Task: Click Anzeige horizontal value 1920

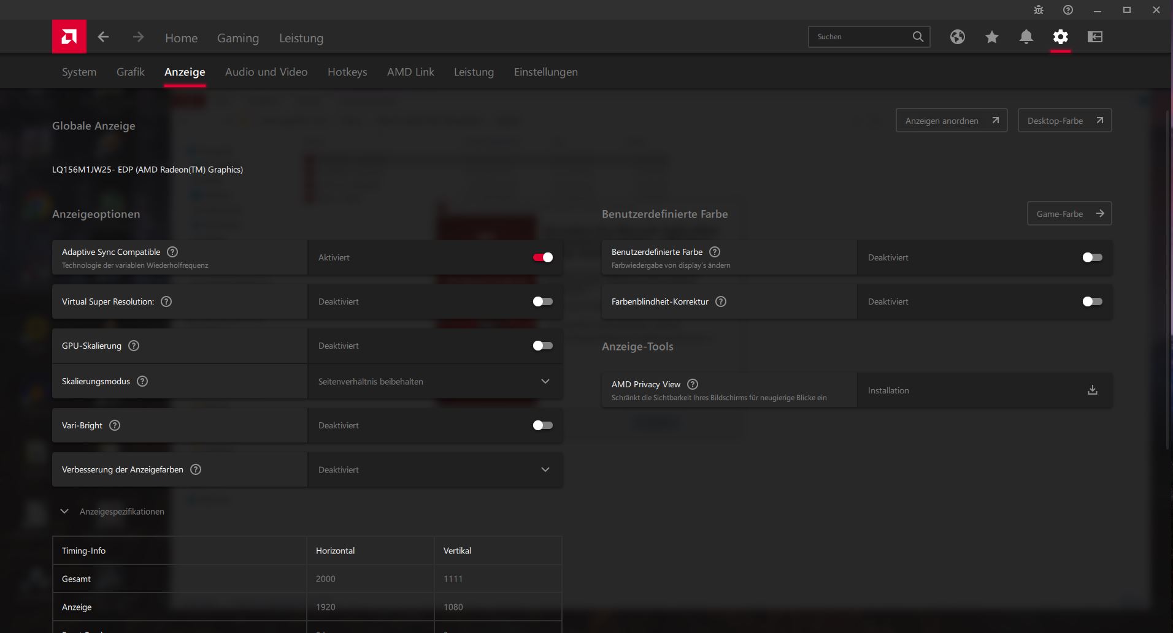Action: coord(325,607)
